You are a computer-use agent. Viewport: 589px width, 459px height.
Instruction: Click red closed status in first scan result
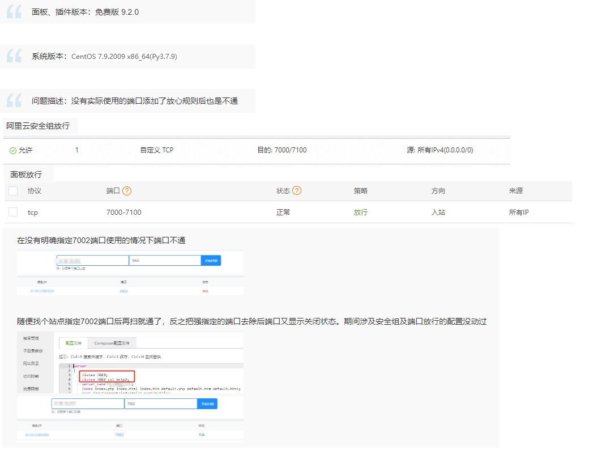205,291
